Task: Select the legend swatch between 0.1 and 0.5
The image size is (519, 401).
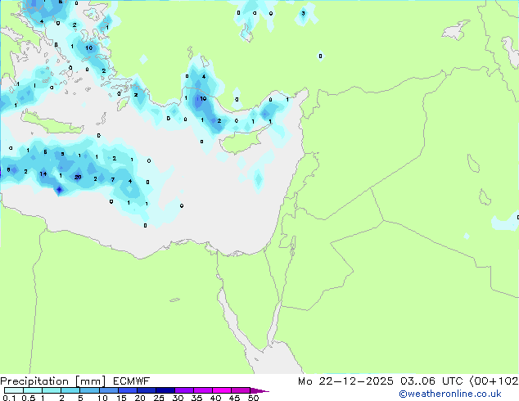Action: pyautogui.click(x=14, y=390)
